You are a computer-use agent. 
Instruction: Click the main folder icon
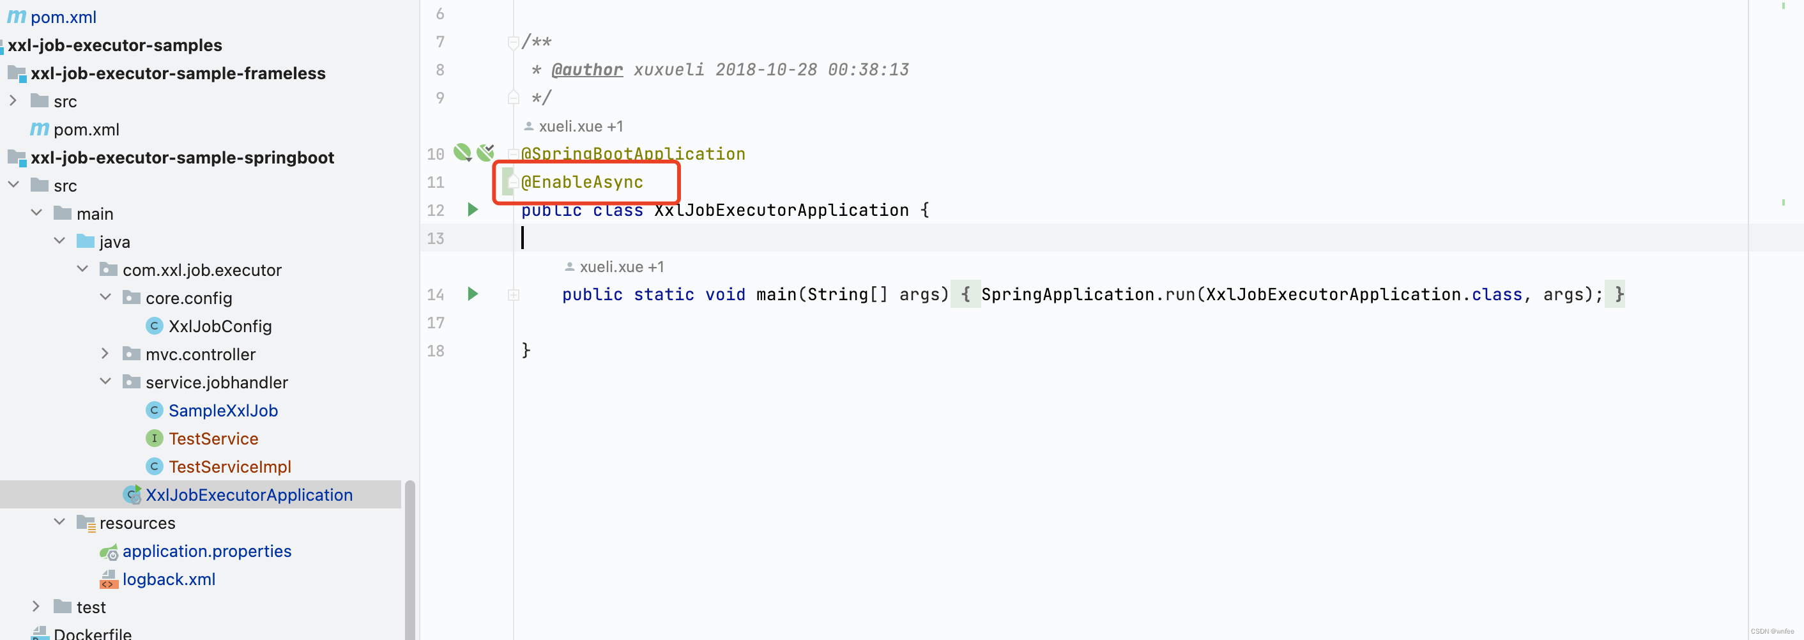[63, 213]
